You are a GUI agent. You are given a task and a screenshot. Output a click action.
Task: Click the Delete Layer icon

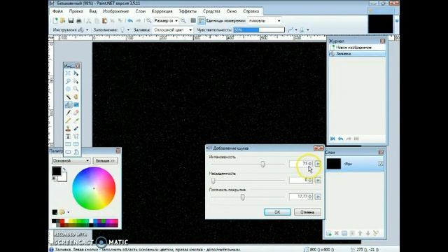pyautogui.click(x=337, y=233)
